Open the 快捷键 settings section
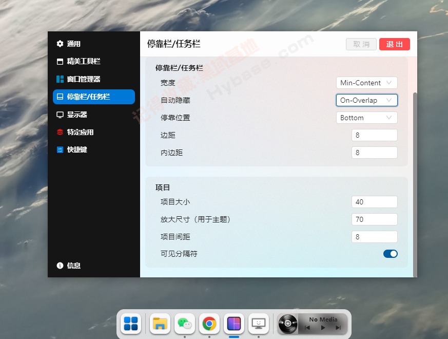Viewport: 448px width, 339px height. 94,149
